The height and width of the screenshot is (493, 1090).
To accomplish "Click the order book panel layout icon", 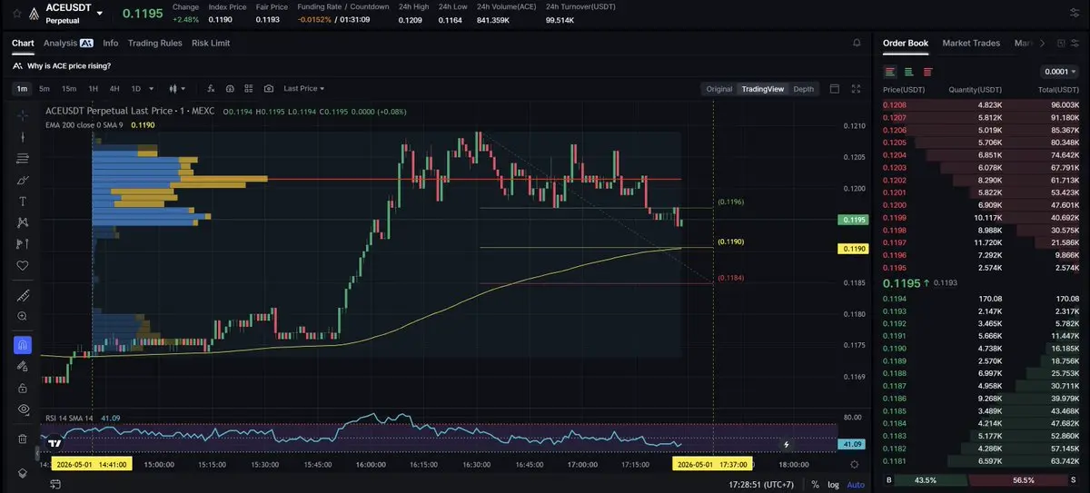I will pyautogui.click(x=1059, y=43).
